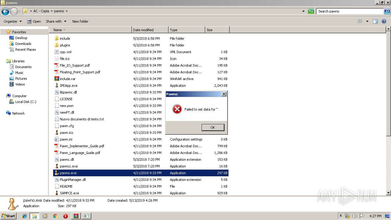Select the README file

pyautogui.click(x=66, y=186)
